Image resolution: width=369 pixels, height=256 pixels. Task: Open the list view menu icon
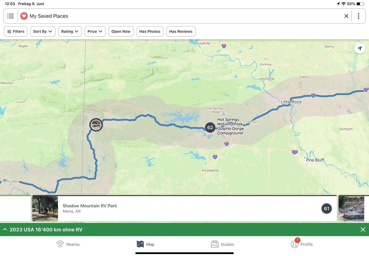(11, 16)
